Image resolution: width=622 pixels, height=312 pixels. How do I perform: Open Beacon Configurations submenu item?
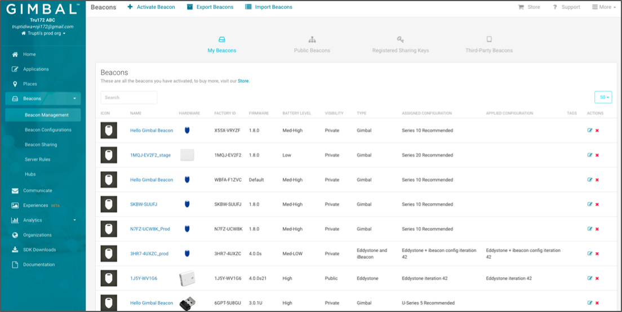pyautogui.click(x=48, y=130)
